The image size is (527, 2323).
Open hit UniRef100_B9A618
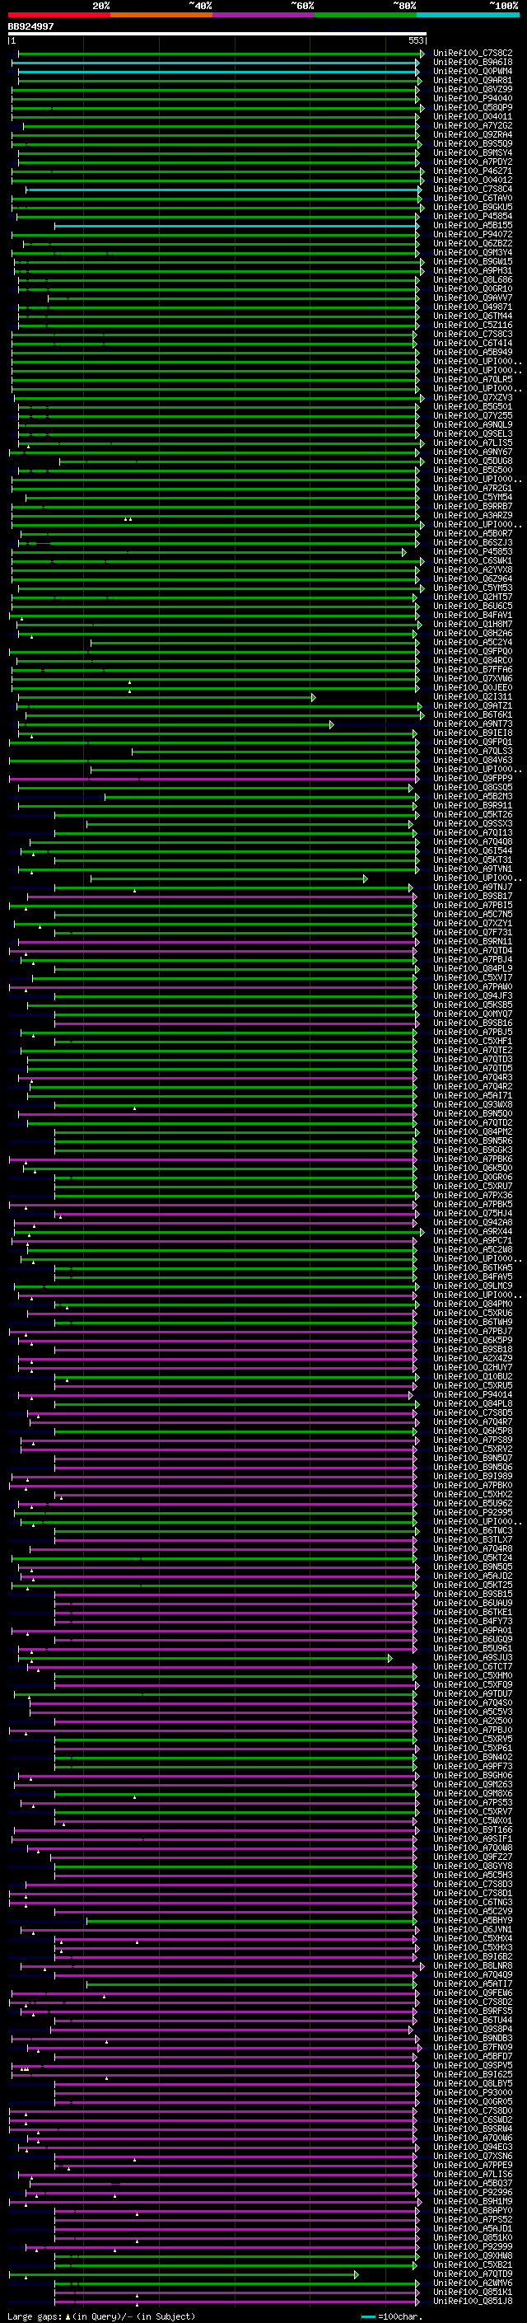click(473, 63)
